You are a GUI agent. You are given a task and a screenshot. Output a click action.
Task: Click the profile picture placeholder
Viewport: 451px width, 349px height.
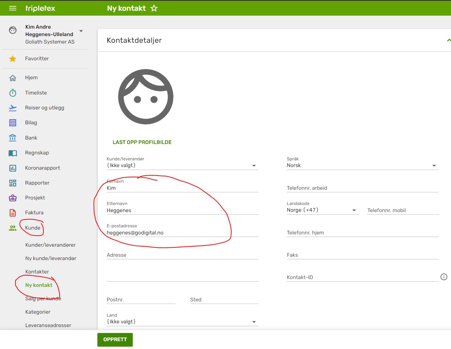[146, 97]
